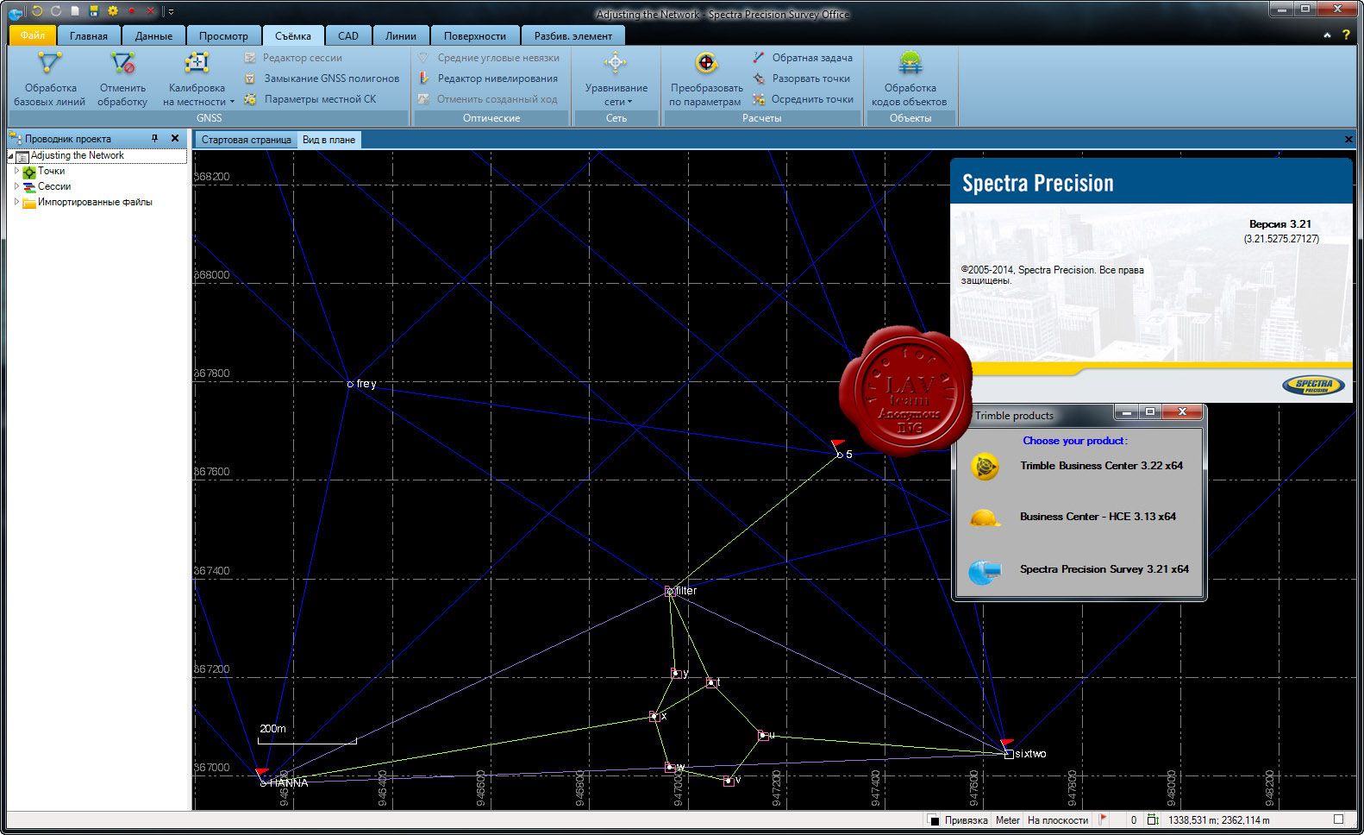Select Импортированные файлы folder in tree

click(95, 202)
